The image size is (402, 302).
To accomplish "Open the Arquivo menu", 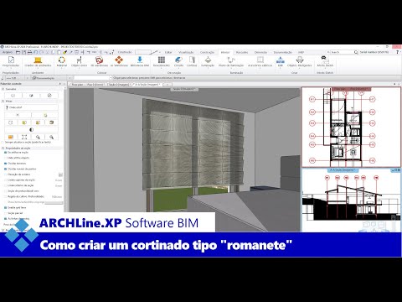I will click(8, 52).
